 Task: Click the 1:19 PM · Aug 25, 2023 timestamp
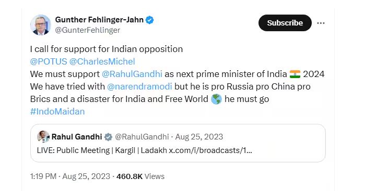70,176
